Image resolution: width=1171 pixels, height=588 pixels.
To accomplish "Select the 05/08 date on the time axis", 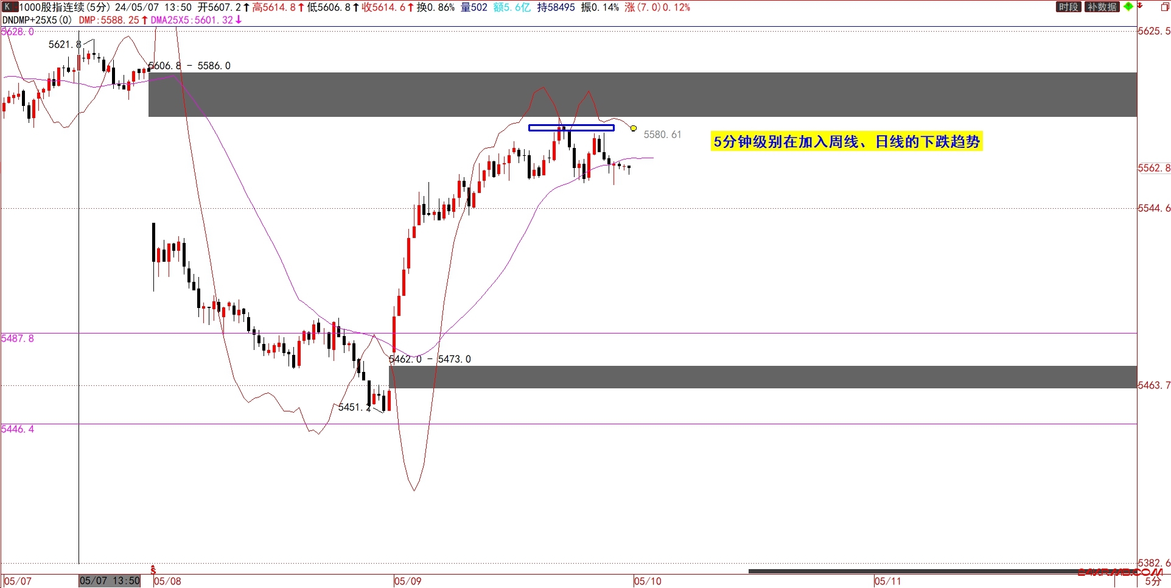I will 167,581.
